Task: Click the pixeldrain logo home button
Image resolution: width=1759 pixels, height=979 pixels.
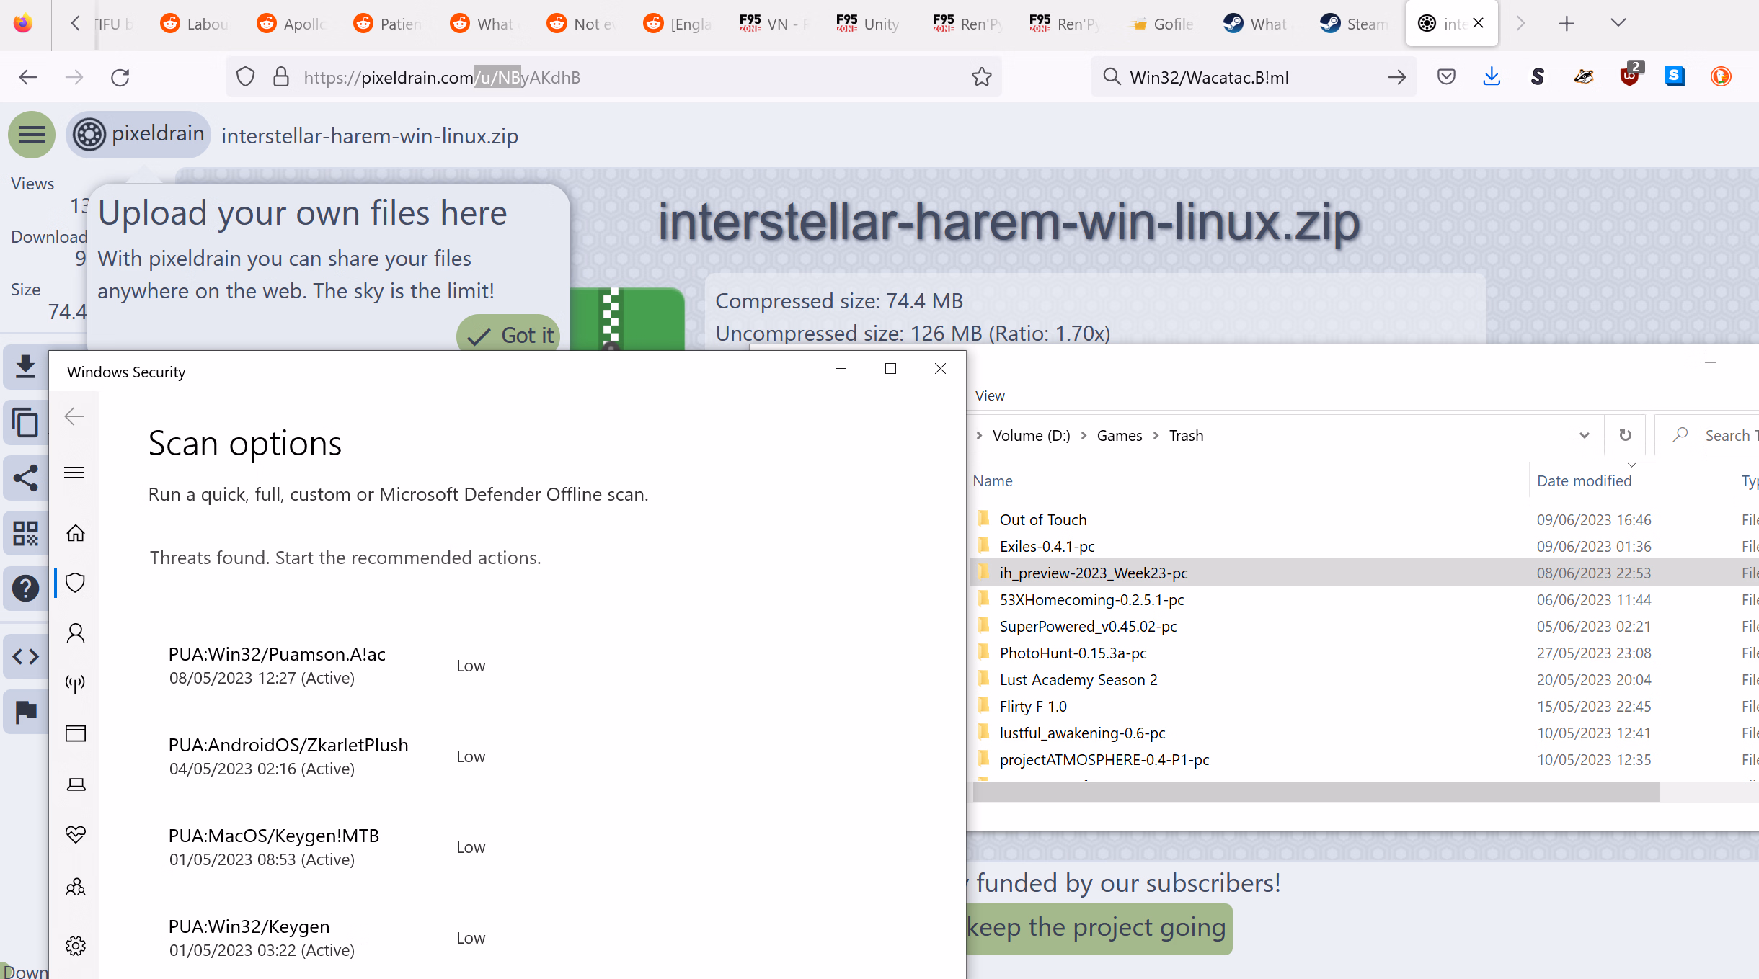Action: tap(138, 135)
